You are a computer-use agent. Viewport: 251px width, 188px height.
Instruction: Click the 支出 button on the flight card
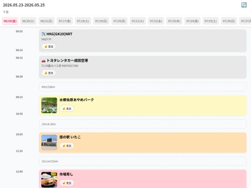click(49, 46)
